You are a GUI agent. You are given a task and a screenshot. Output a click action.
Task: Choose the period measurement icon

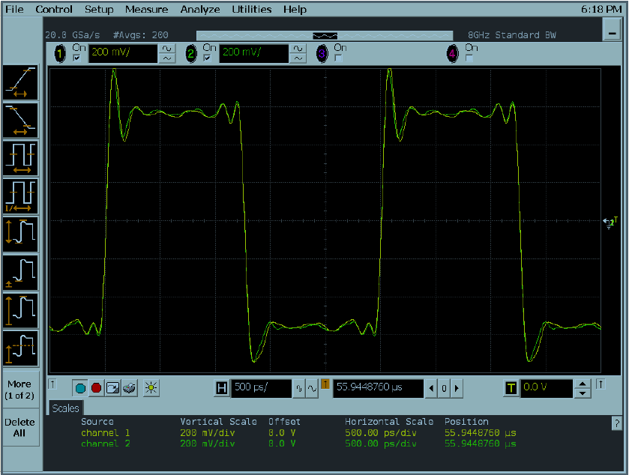click(x=20, y=159)
